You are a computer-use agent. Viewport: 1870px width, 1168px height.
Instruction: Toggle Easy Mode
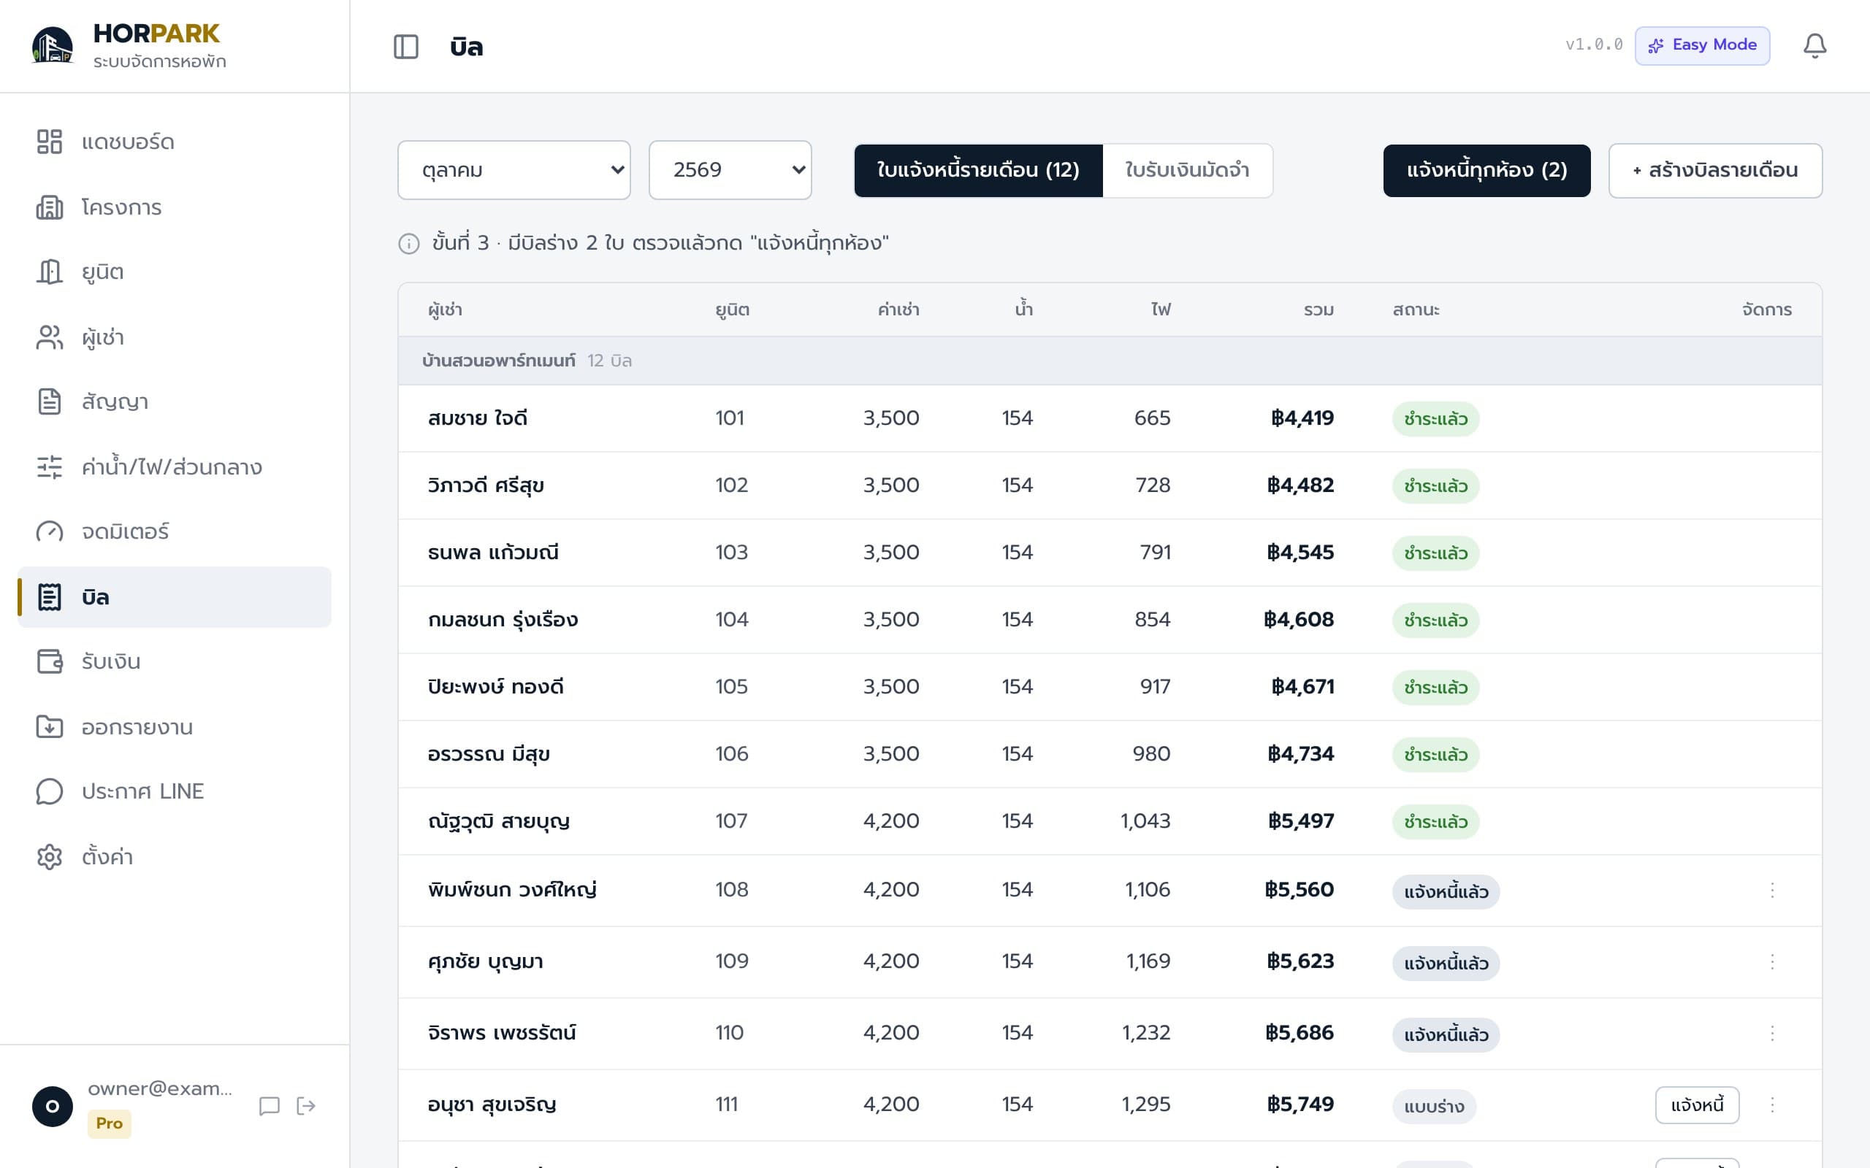pos(1702,45)
